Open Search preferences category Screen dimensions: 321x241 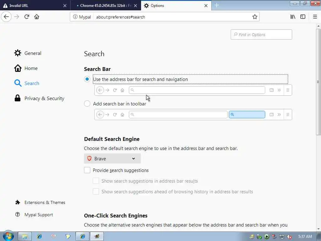point(27,83)
